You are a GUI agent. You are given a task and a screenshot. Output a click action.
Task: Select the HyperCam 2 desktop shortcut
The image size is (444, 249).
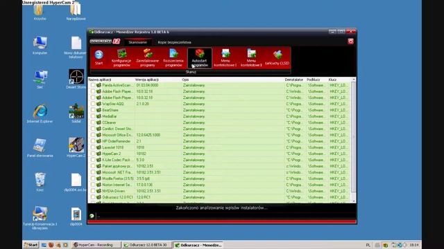coord(76,147)
